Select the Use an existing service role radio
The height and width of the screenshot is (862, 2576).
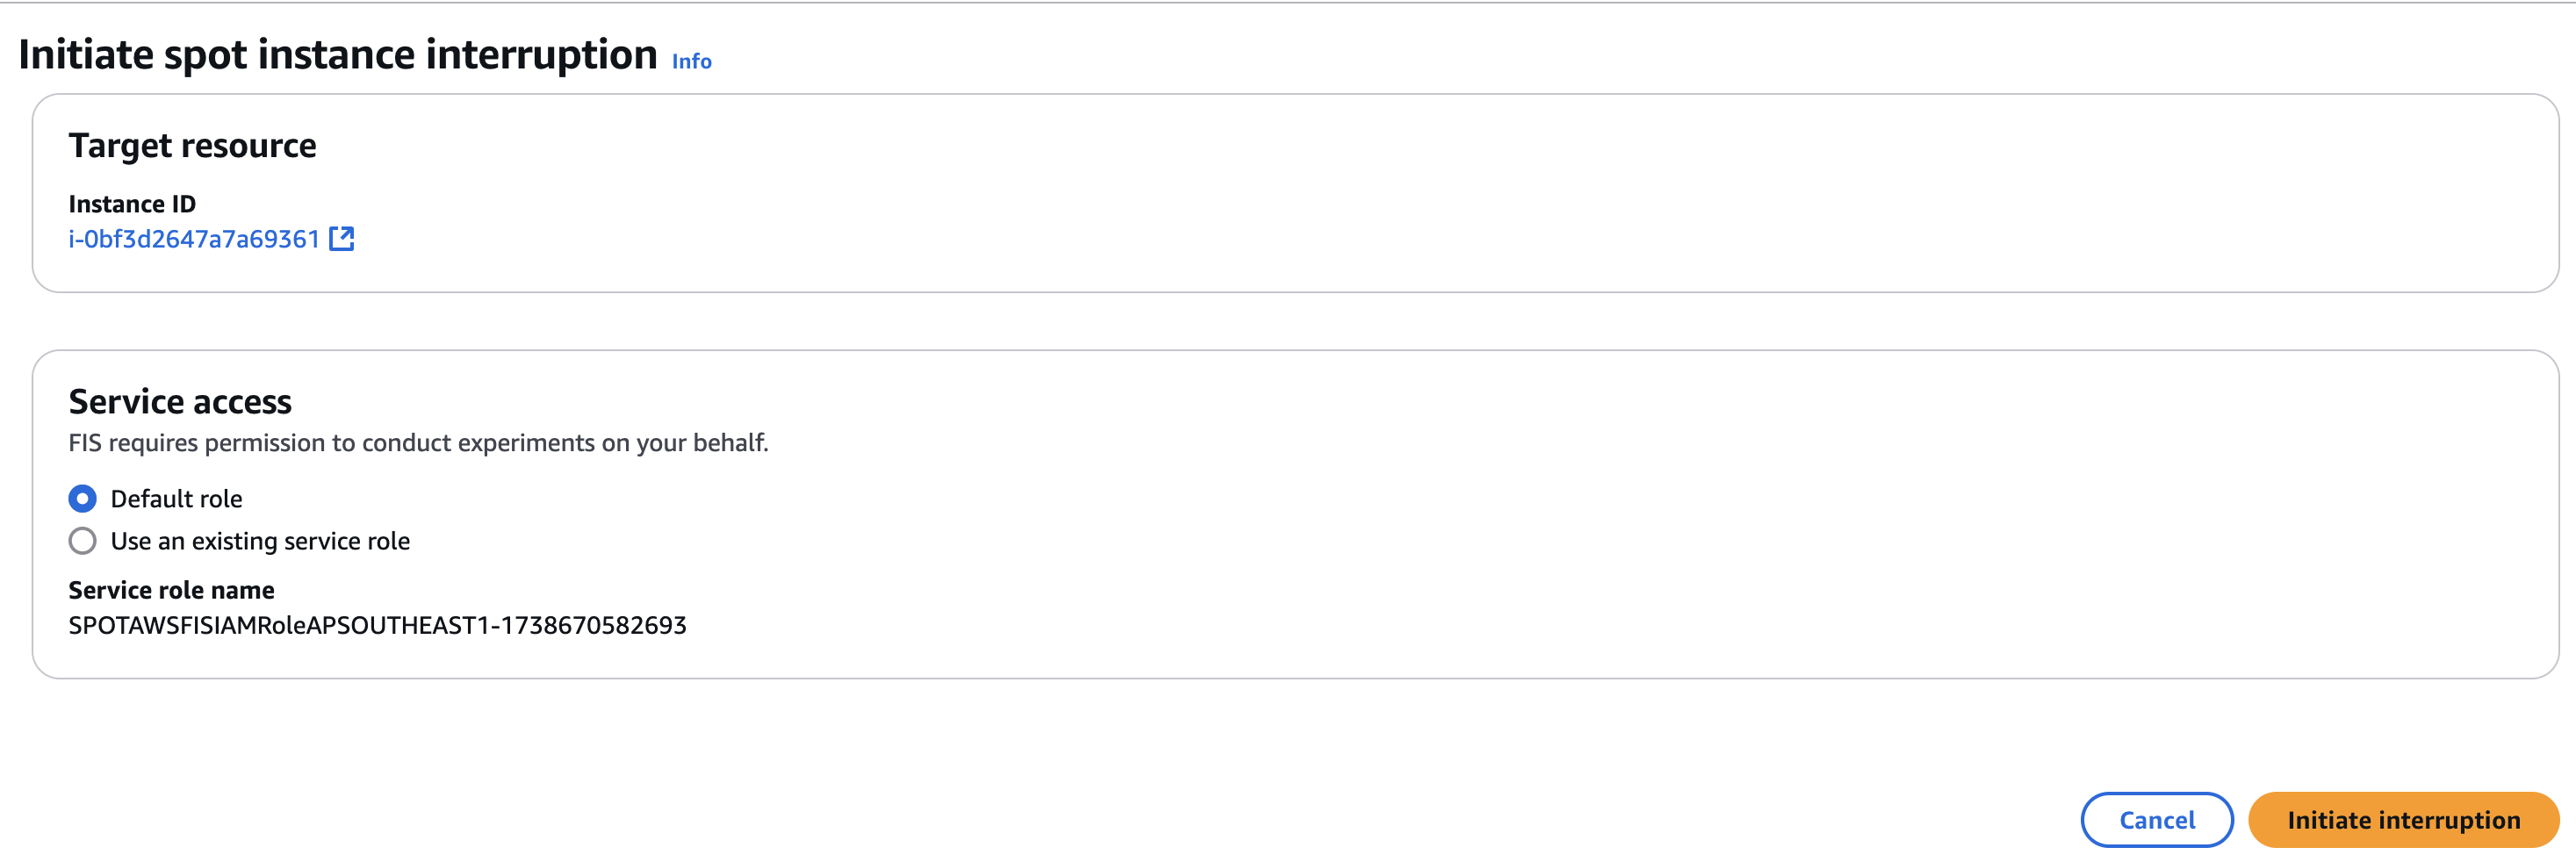click(x=83, y=541)
